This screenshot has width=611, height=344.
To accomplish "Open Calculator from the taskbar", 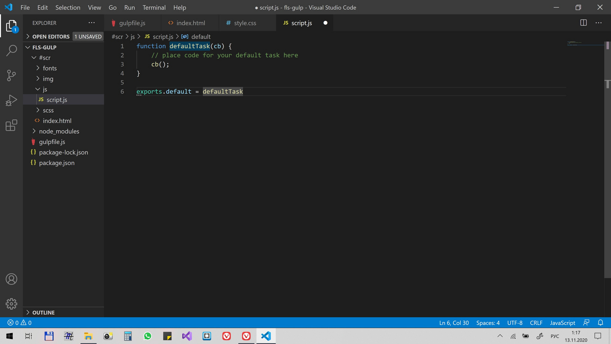I will (x=128, y=336).
